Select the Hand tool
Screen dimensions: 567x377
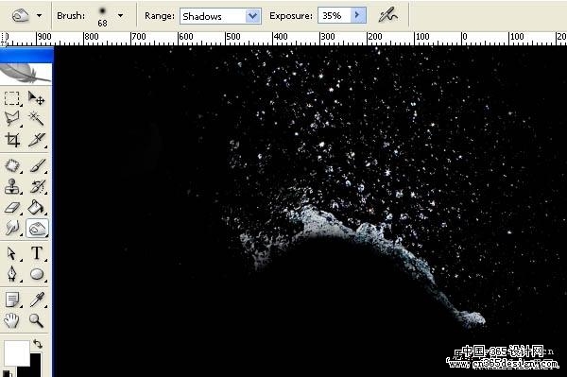click(12, 320)
